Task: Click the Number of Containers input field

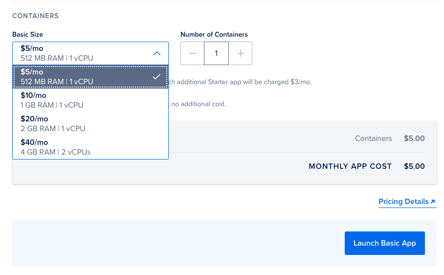Action: click(217, 53)
